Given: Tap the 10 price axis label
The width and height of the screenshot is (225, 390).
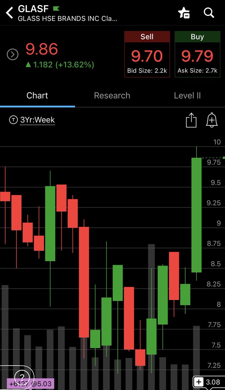Looking at the screenshot, I should tap(217, 142).
